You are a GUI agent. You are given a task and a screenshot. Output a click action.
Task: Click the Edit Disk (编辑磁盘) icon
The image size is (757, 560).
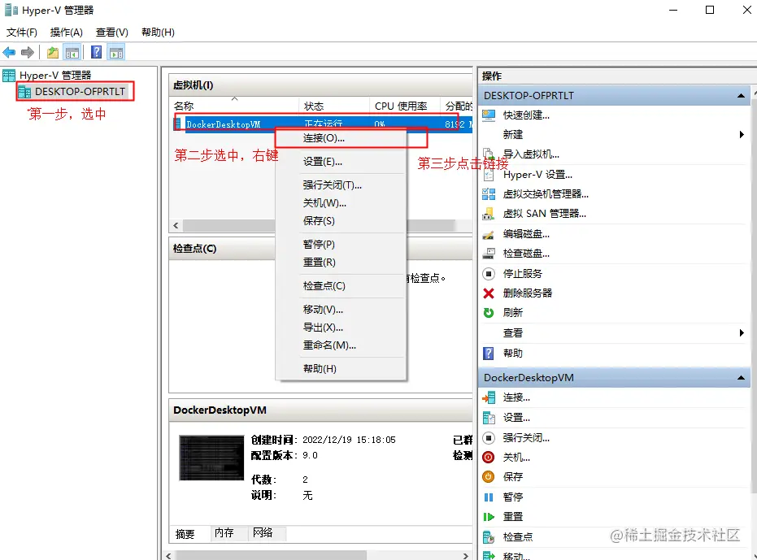[489, 234]
